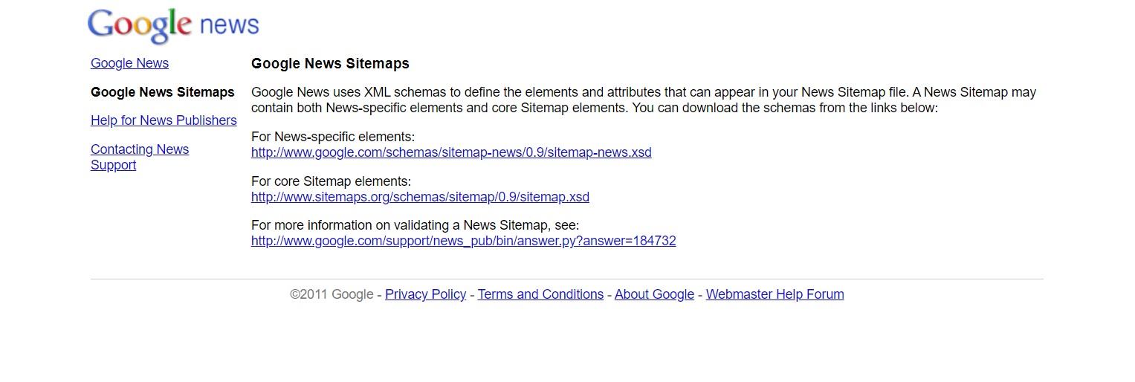Open the Privacy Policy footer link
1135x382 pixels.
pyautogui.click(x=425, y=294)
